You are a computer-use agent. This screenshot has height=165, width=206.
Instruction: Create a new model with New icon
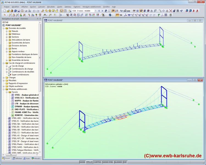5,11
